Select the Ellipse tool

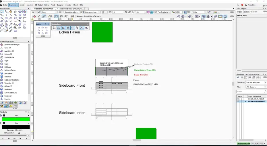coord(24,15)
